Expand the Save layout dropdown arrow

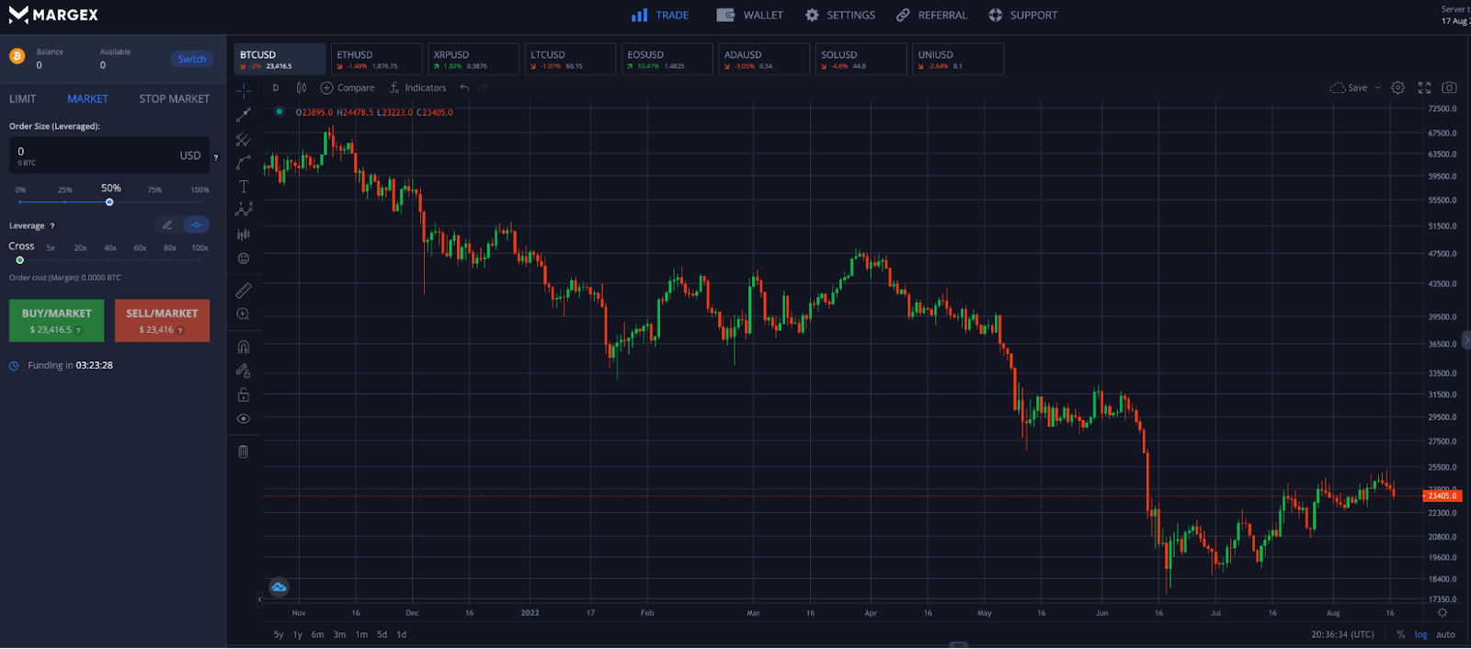[x=1377, y=88]
